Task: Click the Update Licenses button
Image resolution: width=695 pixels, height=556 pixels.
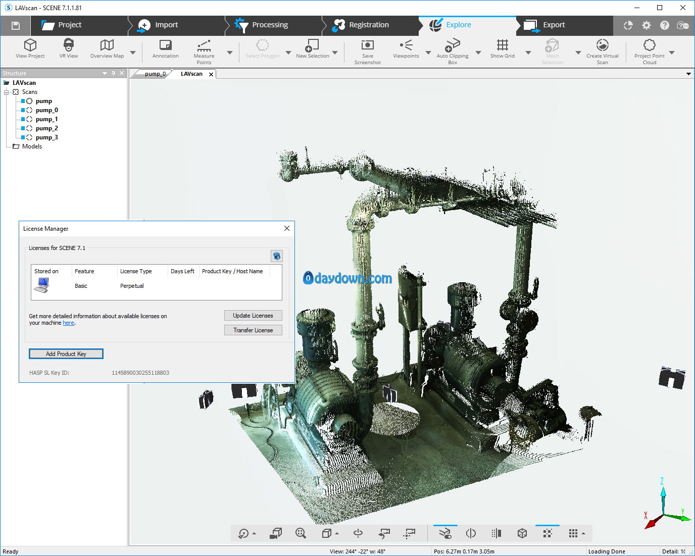Action: (253, 316)
